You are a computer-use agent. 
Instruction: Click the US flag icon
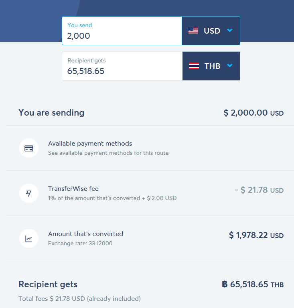tap(193, 31)
